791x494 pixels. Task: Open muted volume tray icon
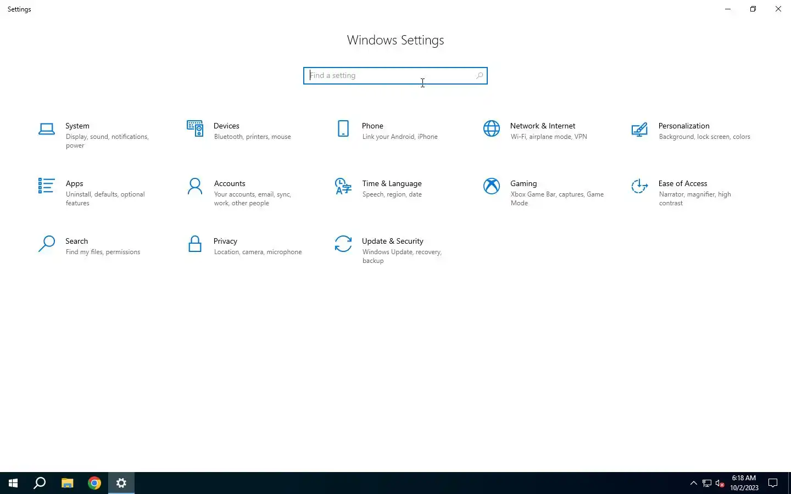coord(720,483)
